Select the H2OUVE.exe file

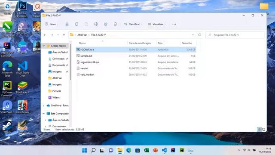136,50
